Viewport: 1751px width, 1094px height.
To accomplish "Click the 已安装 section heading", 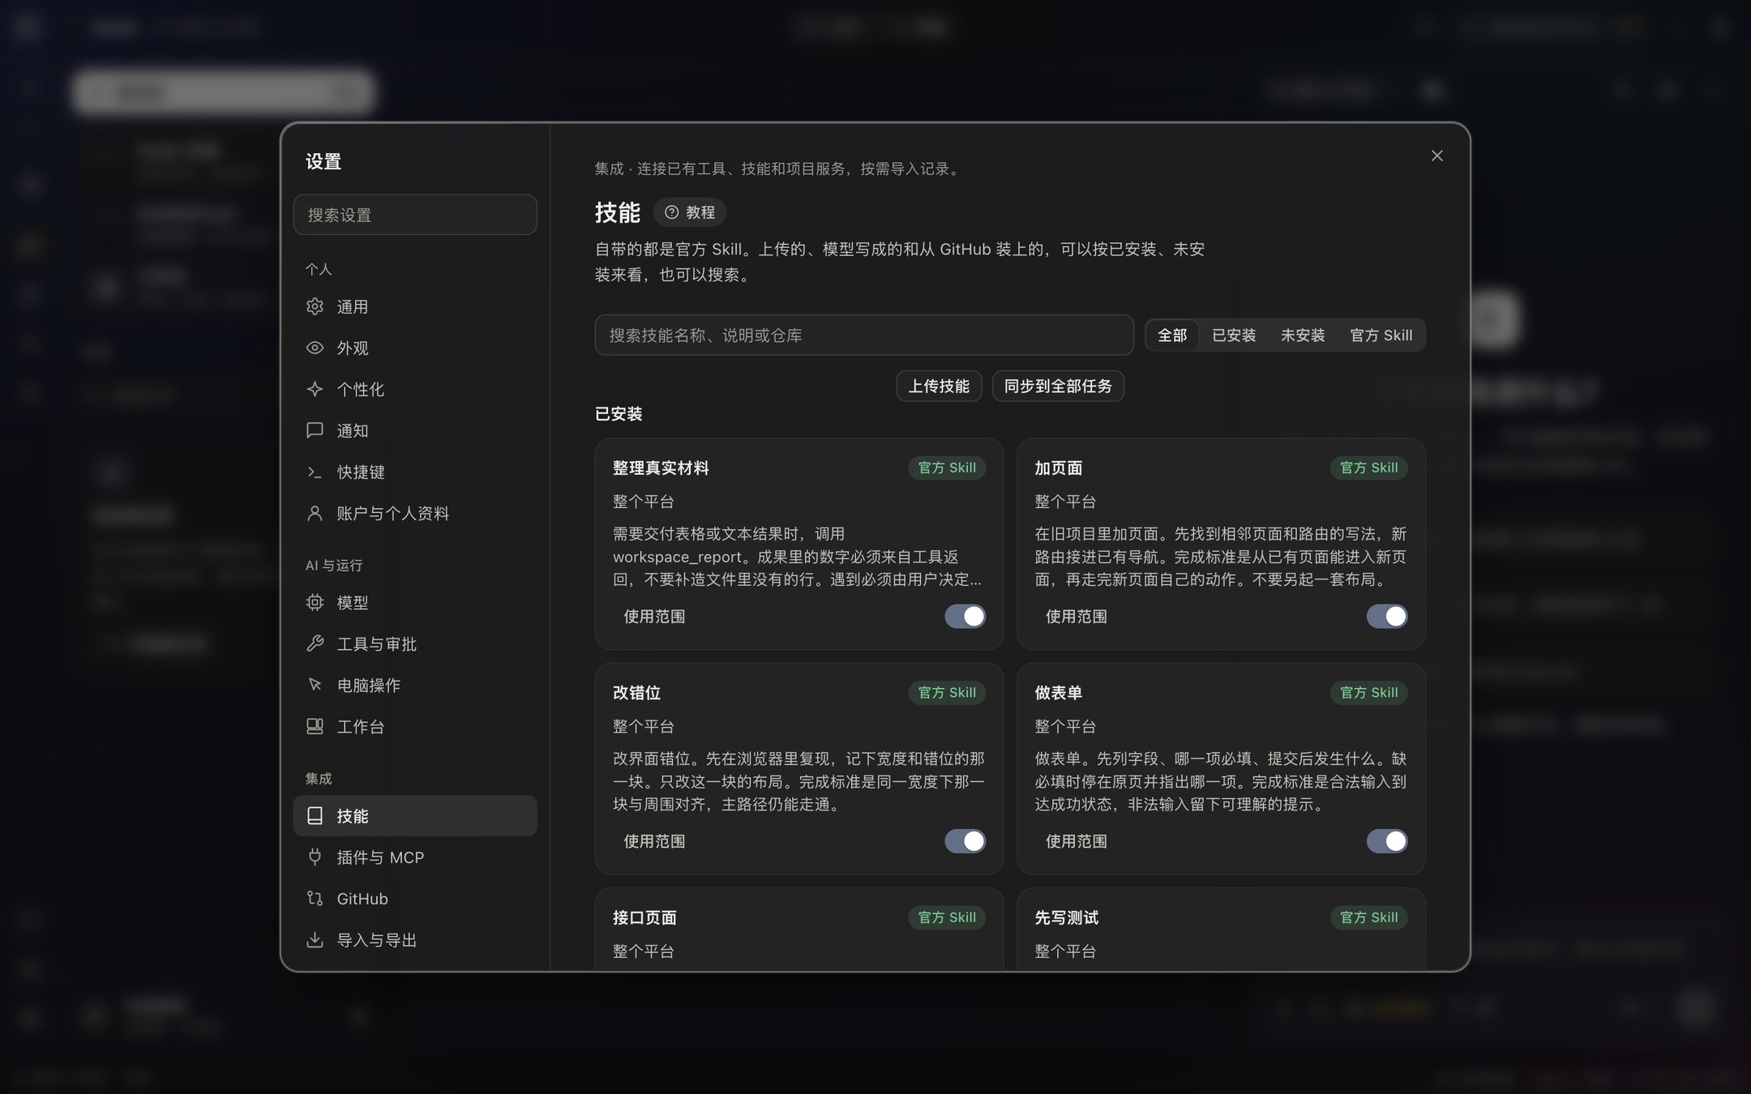I will click(619, 414).
